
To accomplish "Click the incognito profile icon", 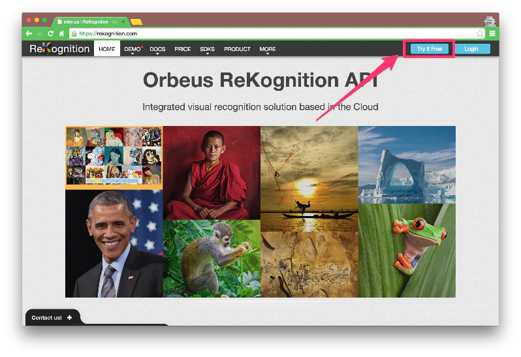I will pyautogui.click(x=490, y=21).
